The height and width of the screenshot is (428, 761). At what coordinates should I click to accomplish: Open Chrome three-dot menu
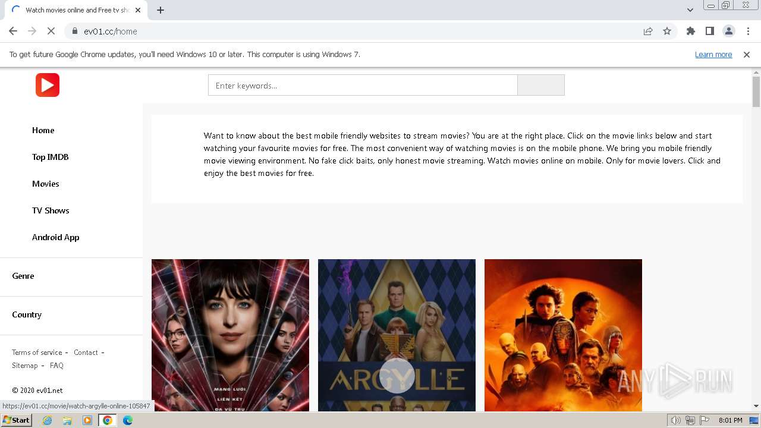tap(748, 32)
